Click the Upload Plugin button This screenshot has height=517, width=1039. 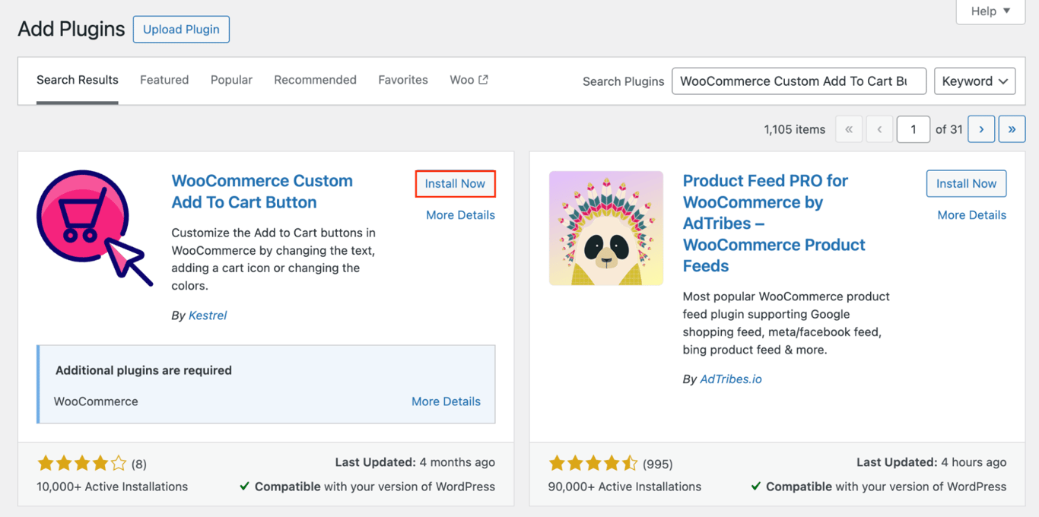coord(180,29)
